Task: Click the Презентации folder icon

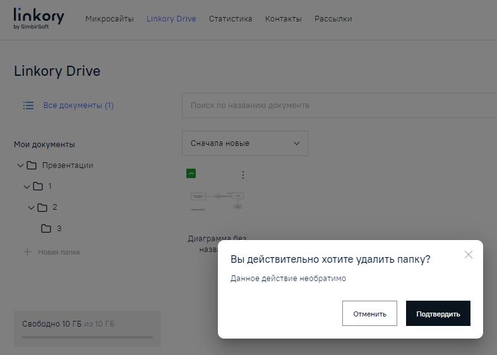Action: pos(32,165)
